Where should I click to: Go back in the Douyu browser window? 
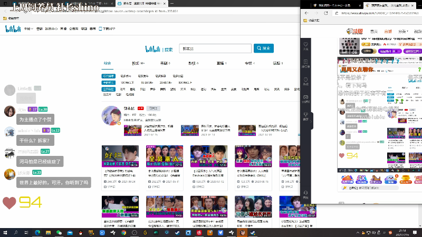(x=306, y=13)
